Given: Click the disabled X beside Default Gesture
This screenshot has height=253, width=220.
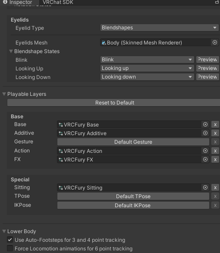Looking at the screenshot, I should click(215, 142).
